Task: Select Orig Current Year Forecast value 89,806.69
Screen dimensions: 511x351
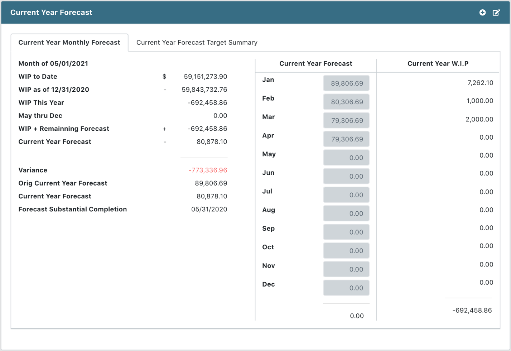Action: click(x=211, y=183)
